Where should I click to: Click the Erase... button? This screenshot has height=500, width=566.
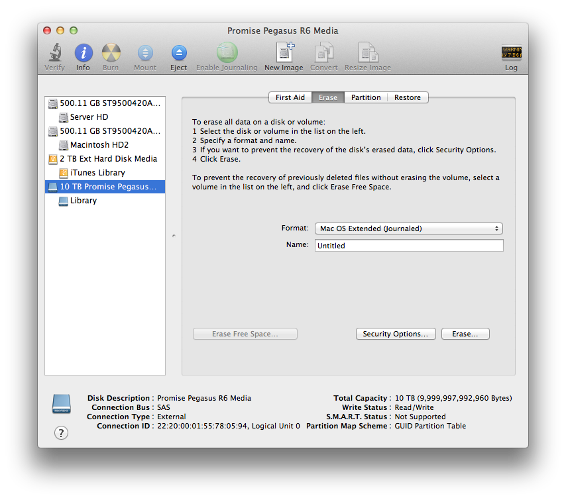(x=465, y=334)
